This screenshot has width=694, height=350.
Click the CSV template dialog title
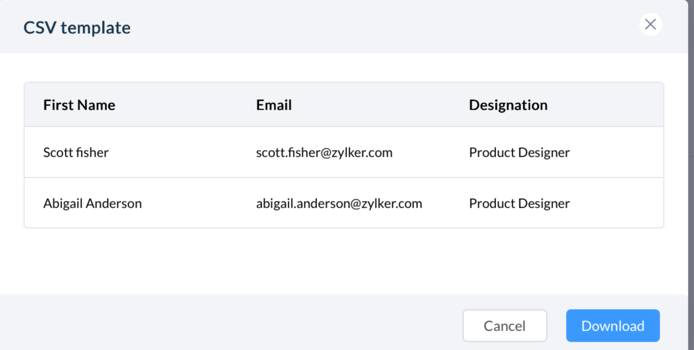pyautogui.click(x=77, y=27)
